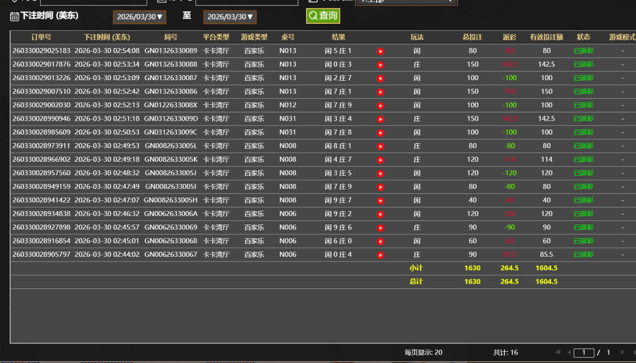Click into the page number input box

pos(583,353)
